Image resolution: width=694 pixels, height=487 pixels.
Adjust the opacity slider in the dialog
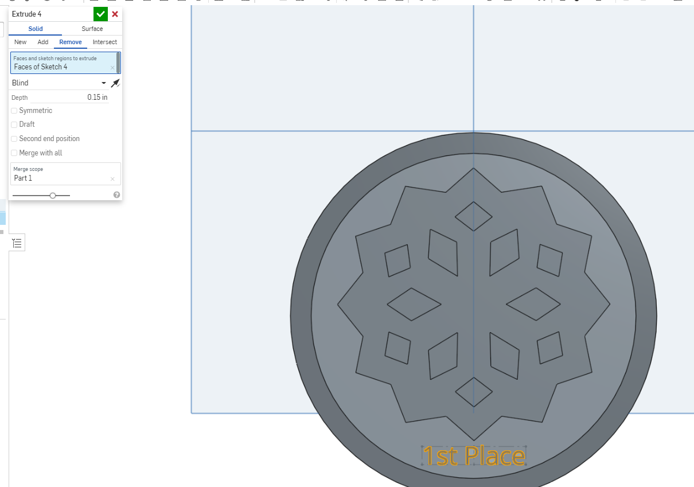(x=53, y=195)
